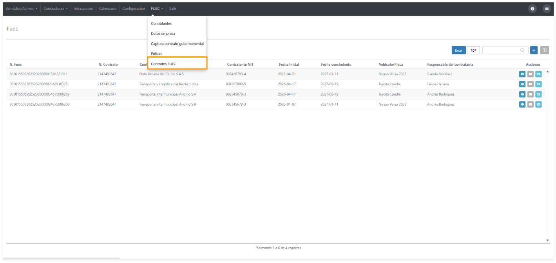556x263 pixels.
Task: Collapse the FUEC dropdown in navbar
Action: pyautogui.click(x=157, y=9)
